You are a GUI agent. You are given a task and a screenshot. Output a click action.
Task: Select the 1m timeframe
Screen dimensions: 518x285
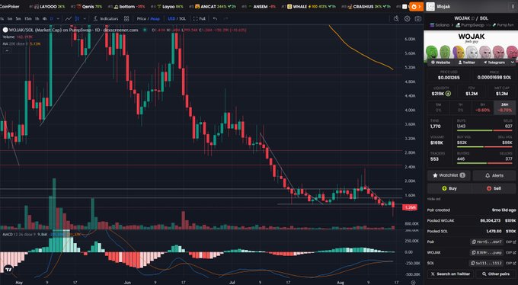(x=10, y=19)
